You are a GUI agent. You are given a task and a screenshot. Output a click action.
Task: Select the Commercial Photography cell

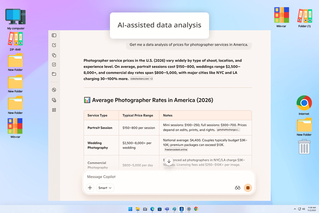pyautogui.click(x=101, y=163)
